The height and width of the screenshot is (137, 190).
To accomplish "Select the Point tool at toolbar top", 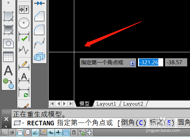I will point(8,2).
